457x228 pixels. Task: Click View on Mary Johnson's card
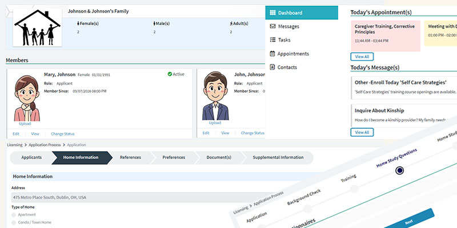pos(35,134)
